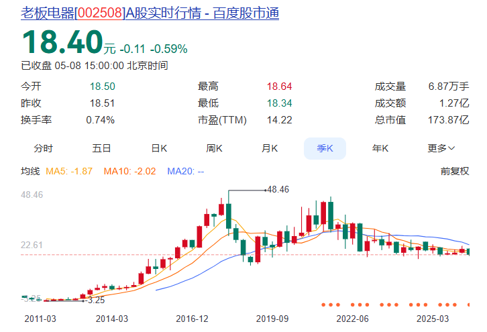Switch to the 分时 chart tab
Viewport: 487px width, 332px height.
[43, 148]
